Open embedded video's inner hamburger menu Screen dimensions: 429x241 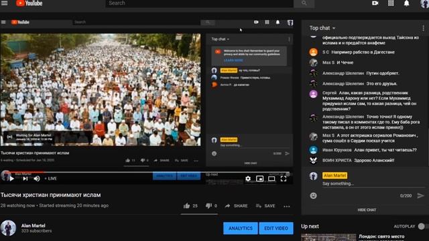click(3, 22)
